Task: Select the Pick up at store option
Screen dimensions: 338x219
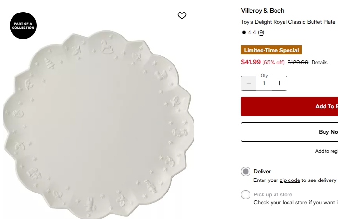Action: [x=246, y=195]
